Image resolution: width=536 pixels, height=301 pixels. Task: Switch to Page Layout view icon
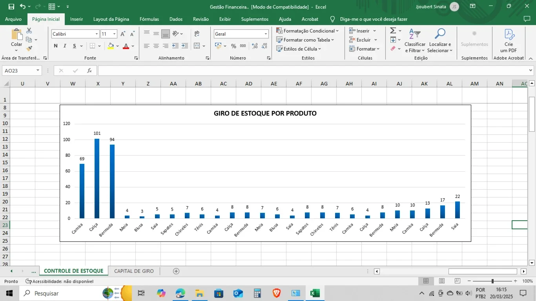(x=442, y=281)
